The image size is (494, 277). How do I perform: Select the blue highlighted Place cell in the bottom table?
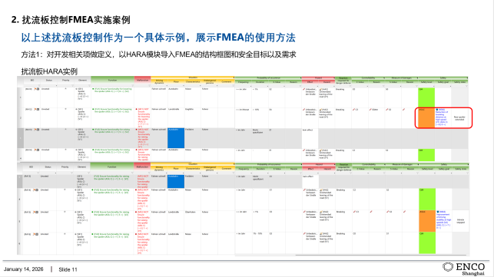[175, 181]
